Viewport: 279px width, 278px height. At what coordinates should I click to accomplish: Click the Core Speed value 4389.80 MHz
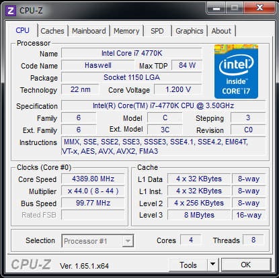93,179
